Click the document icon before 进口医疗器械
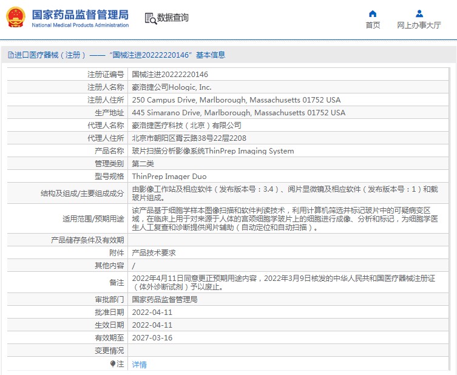This screenshot has width=457, height=375. click(11, 55)
